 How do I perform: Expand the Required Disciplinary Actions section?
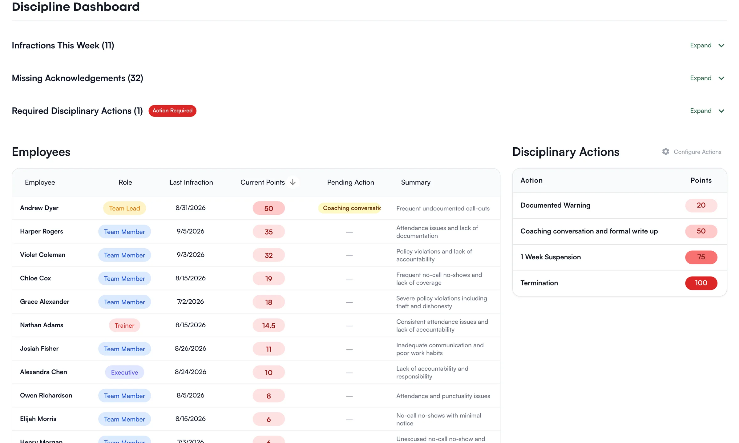(x=707, y=111)
